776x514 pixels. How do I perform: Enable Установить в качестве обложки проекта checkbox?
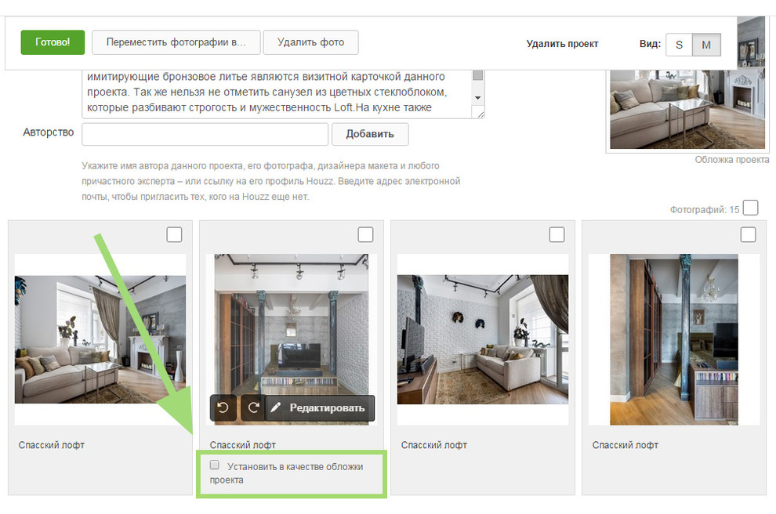[x=214, y=465]
